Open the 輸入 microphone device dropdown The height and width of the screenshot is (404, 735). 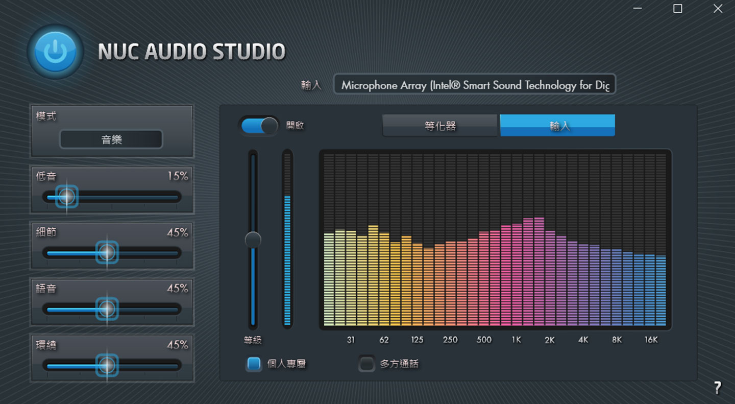tap(475, 85)
